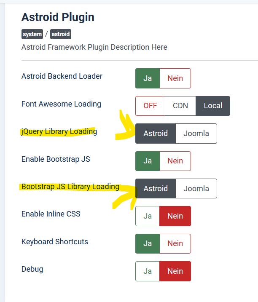Screen dimensions: 258x302
Task: Switch Bootstrap JS Library Loading to Joomla
Action: pyautogui.click(x=196, y=189)
